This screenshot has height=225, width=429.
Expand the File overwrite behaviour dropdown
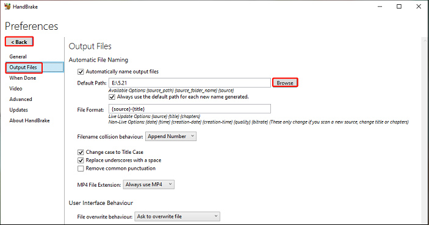(x=177, y=216)
